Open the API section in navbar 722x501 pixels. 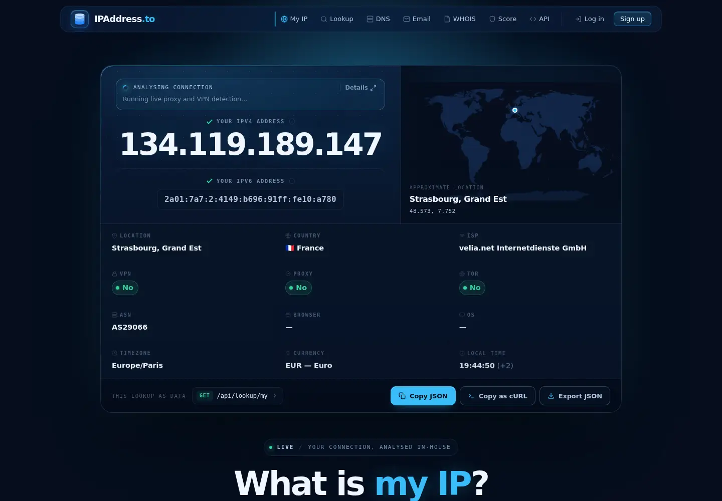click(x=539, y=19)
